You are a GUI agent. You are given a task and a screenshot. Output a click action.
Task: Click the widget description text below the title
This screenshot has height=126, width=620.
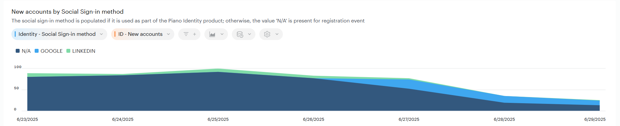pyautogui.click(x=188, y=21)
